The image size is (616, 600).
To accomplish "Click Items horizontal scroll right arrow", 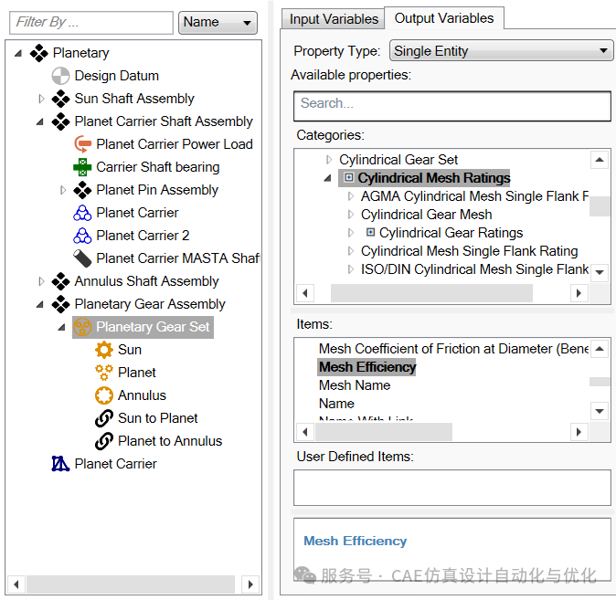I will tap(579, 432).
